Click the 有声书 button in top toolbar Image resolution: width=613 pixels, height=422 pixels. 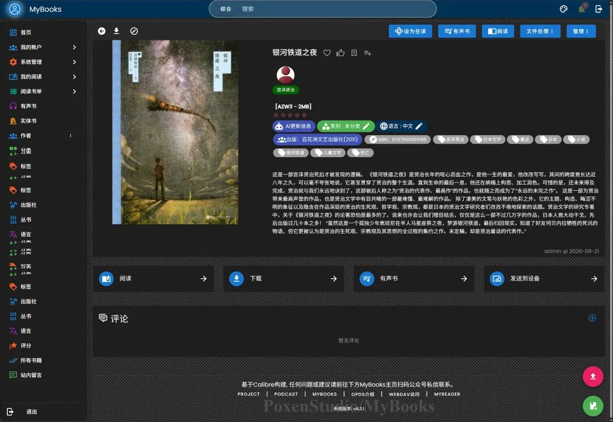[x=457, y=31]
